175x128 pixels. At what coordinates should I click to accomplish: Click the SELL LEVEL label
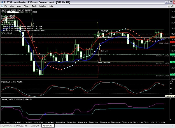[x=164, y=43]
